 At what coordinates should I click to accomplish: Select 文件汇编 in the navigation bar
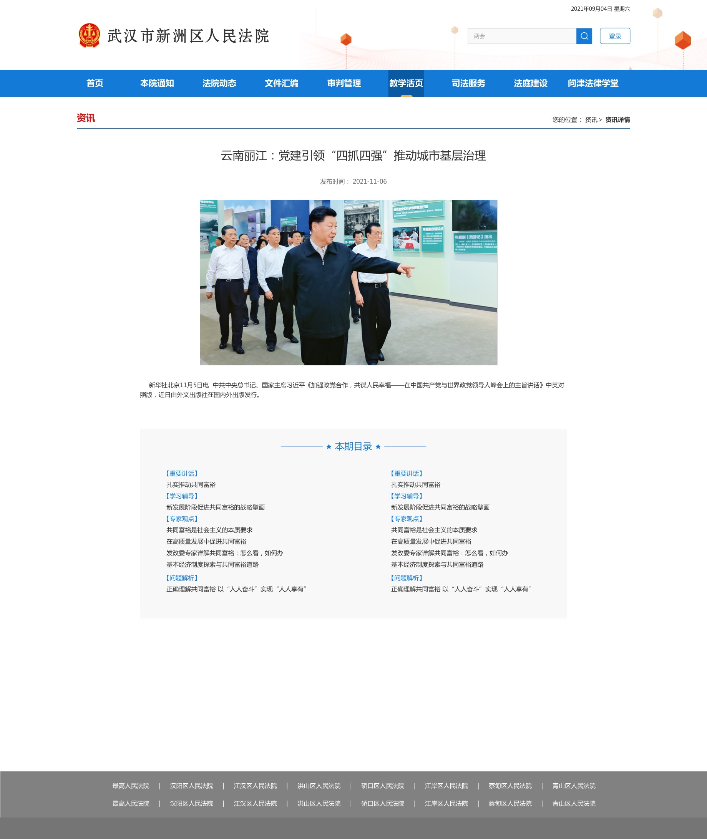click(x=281, y=83)
